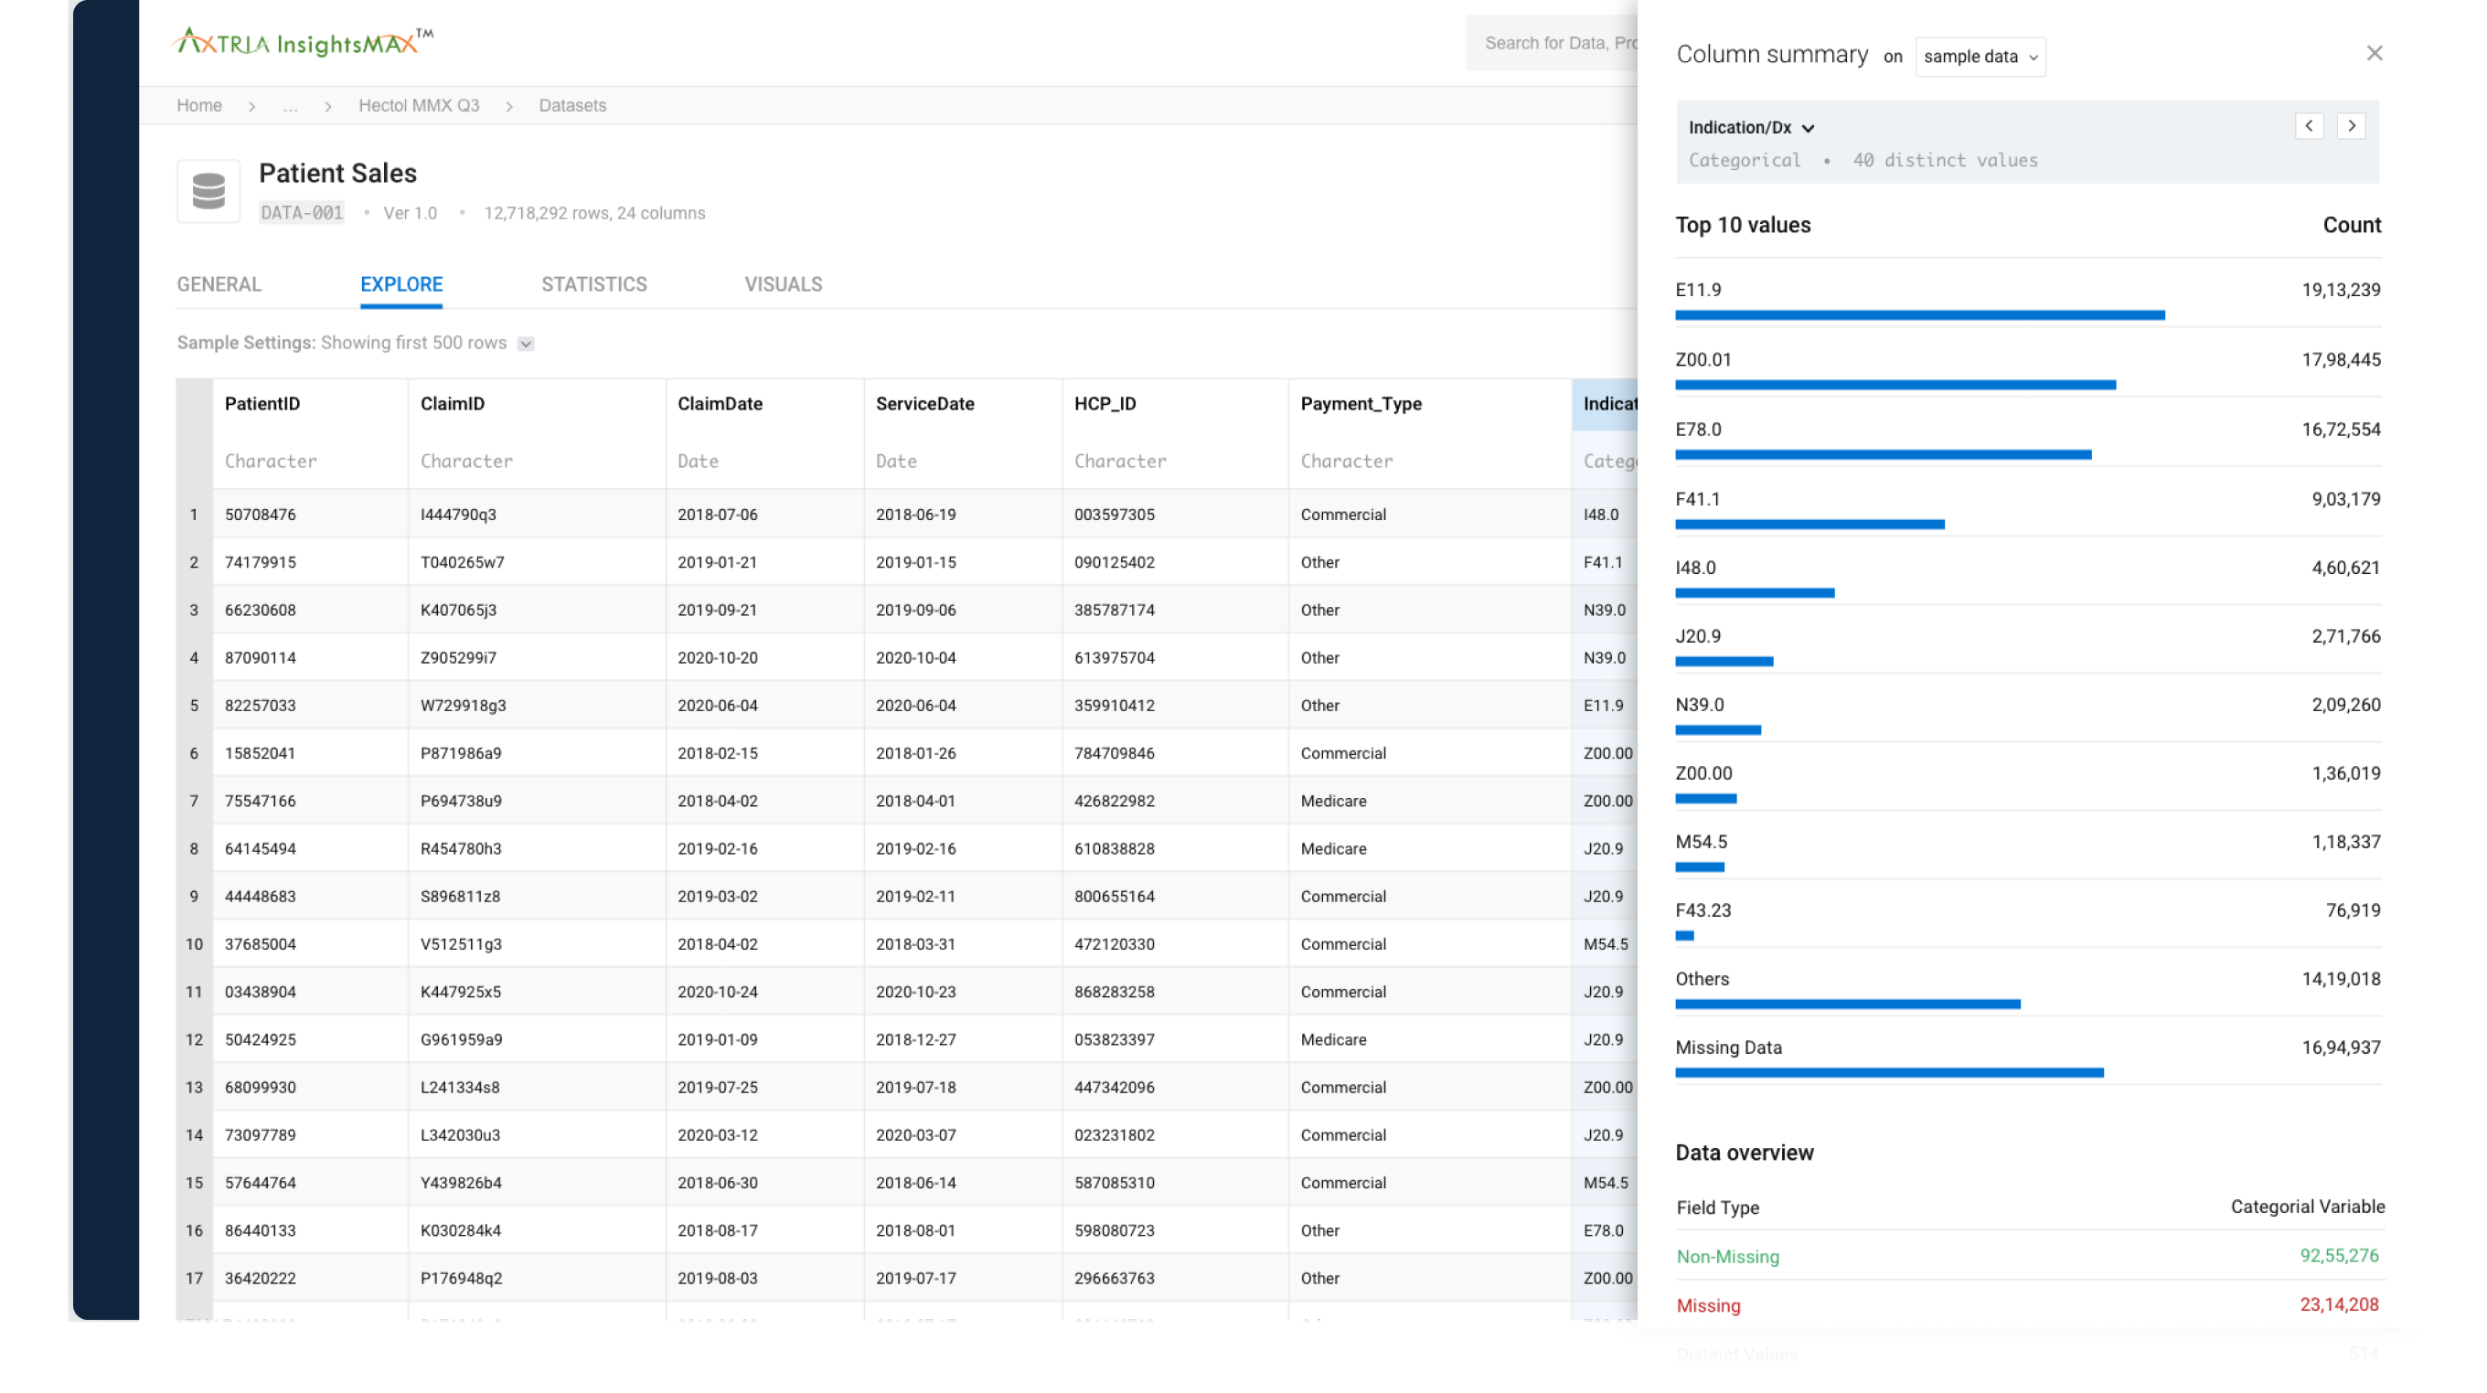
Task: Open the VISUALS tab
Action: [783, 284]
